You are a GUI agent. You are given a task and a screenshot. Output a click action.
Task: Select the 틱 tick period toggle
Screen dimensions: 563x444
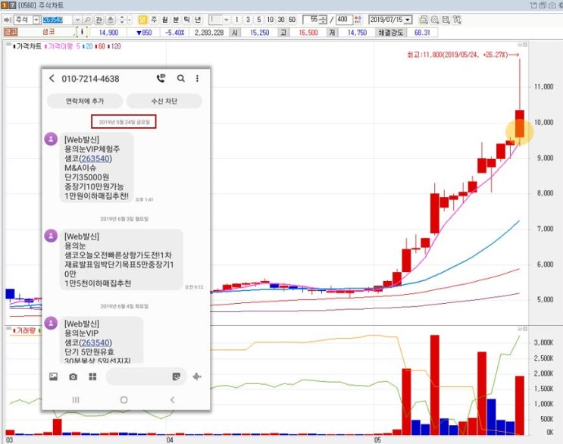point(186,20)
